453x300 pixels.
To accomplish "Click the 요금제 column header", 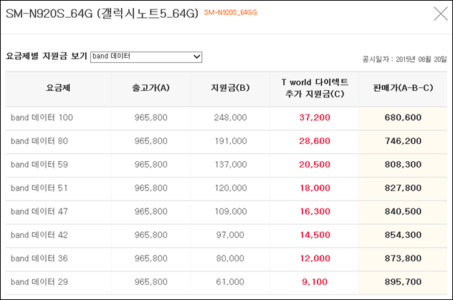I will pos(58,87).
